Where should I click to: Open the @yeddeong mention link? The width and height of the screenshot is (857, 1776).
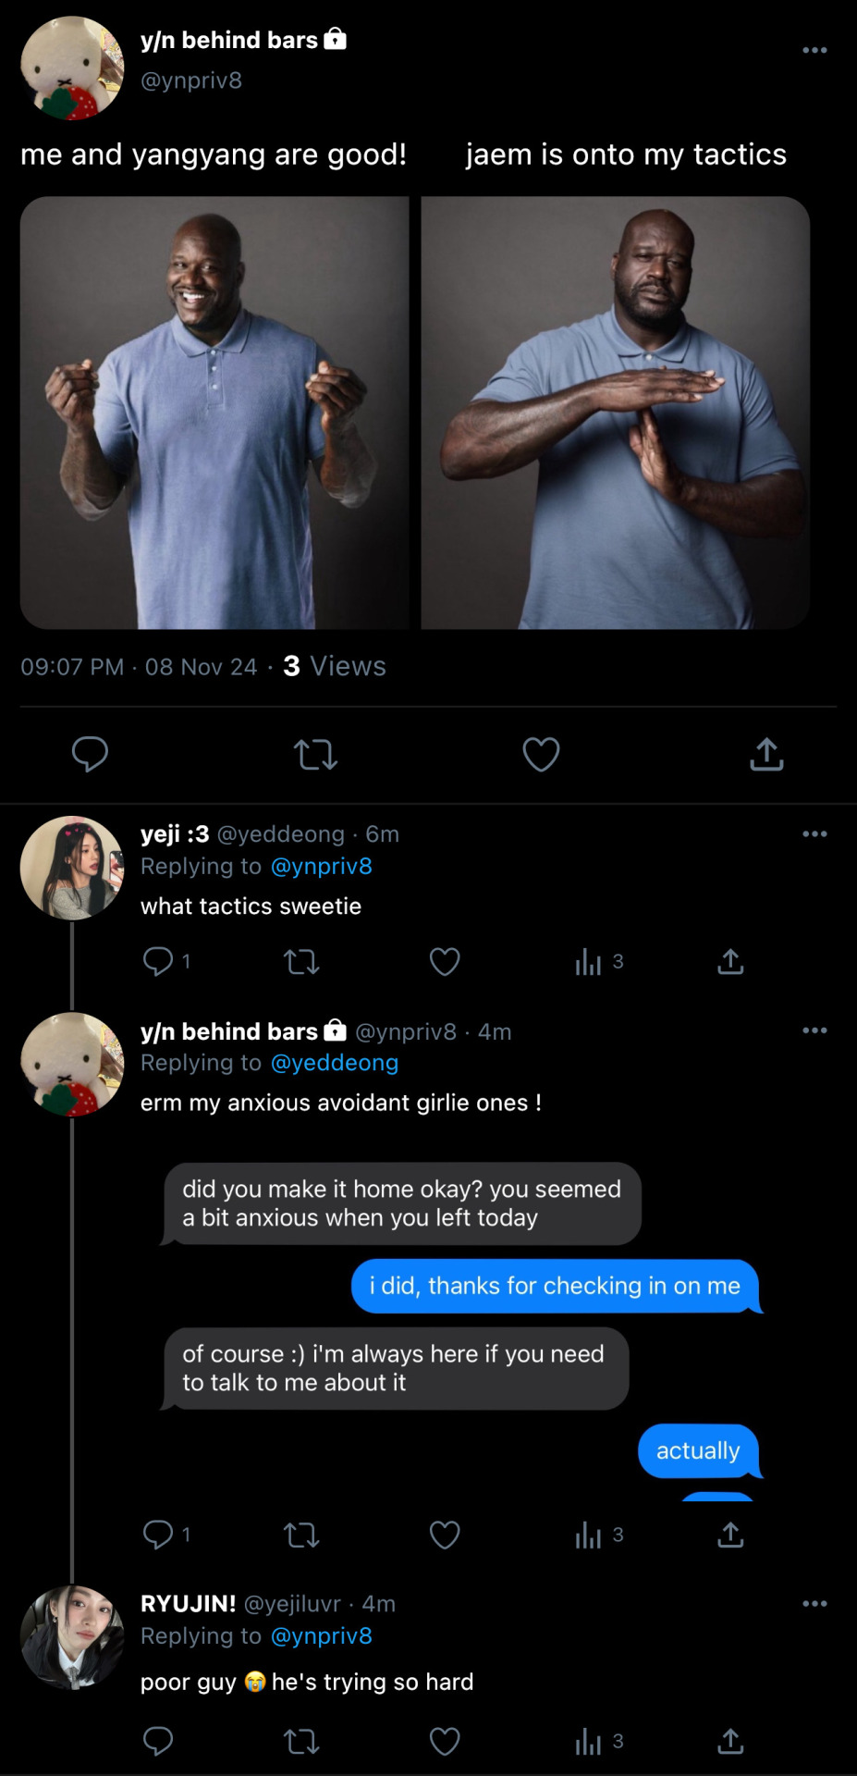334,1063
